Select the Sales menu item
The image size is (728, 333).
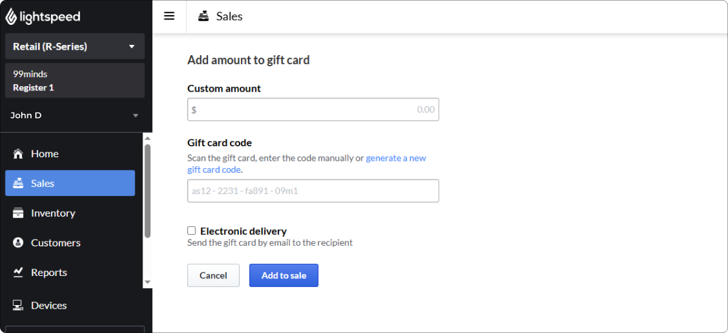(70, 183)
